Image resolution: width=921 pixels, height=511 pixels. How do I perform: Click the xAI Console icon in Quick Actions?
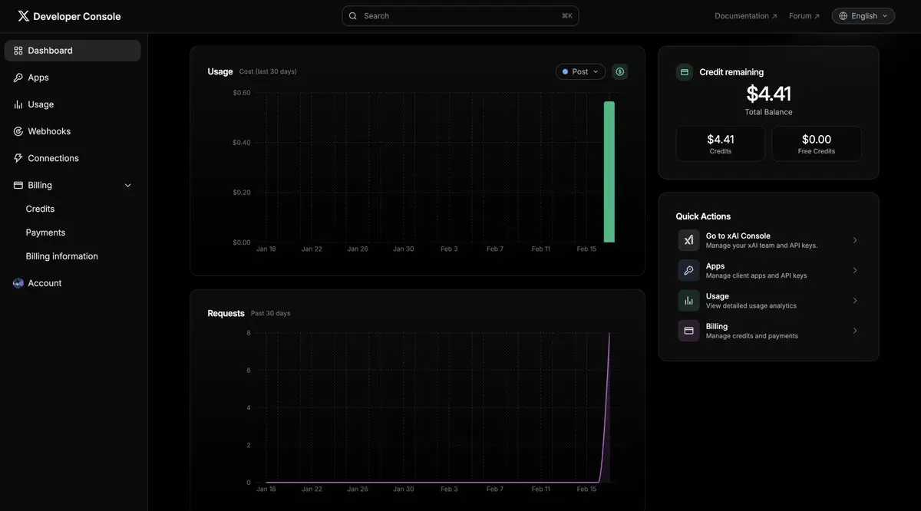coord(688,240)
